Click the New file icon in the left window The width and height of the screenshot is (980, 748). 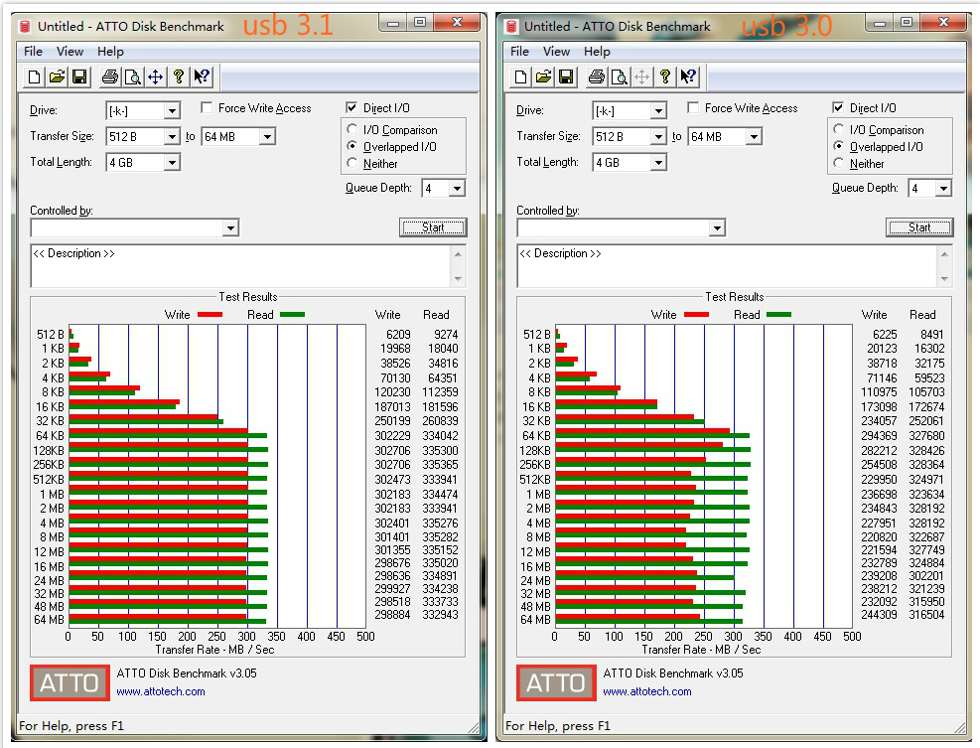pyautogui.click(x=35, y=76)
